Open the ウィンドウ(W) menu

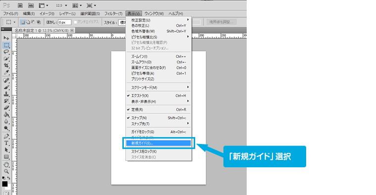click(x=154, y=14)
